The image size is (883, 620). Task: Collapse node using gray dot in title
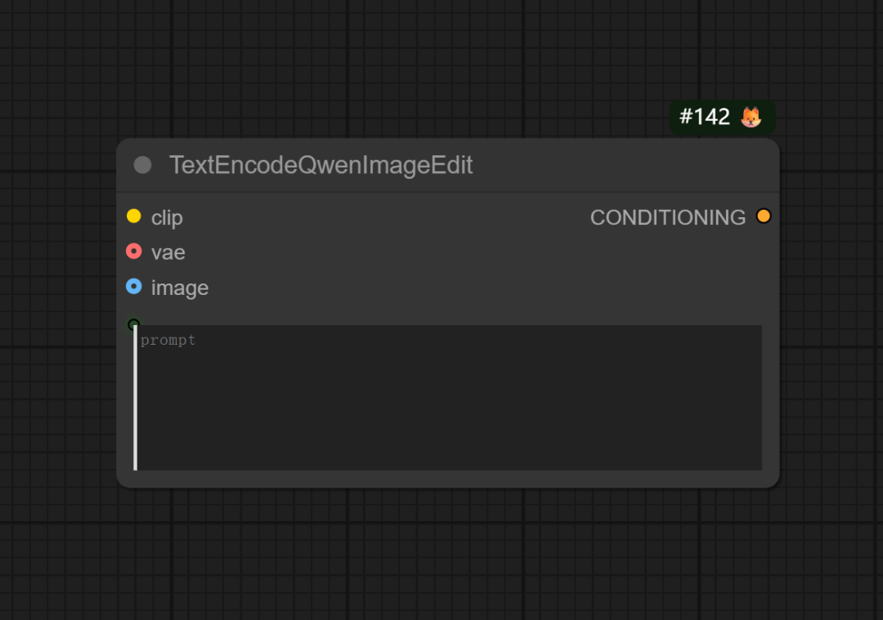point(142,165)
